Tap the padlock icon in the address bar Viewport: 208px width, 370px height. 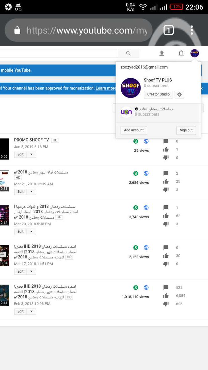[x=18, y=30]
